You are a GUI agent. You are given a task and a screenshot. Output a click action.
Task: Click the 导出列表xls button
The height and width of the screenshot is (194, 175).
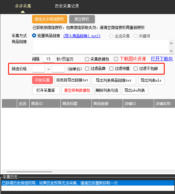pyautogui.click(x=151, y=80)
